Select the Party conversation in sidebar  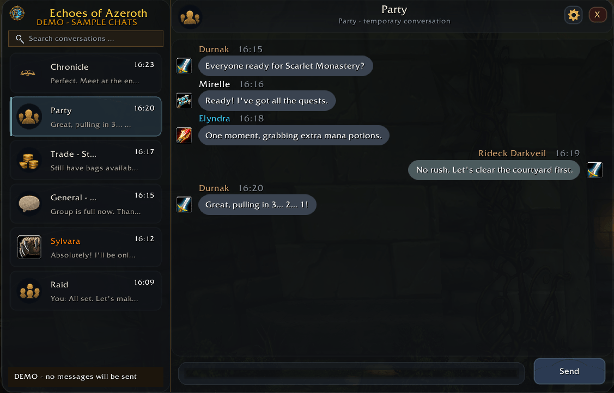pos(86,116)
